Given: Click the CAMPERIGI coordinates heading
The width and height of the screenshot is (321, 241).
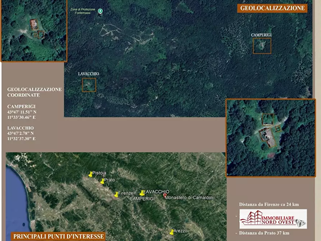Looking at the screenshot, I should click(21, 106).
